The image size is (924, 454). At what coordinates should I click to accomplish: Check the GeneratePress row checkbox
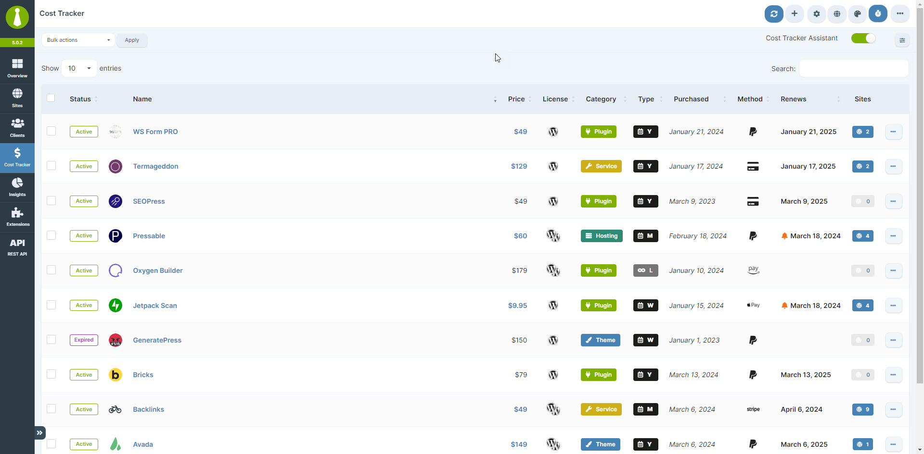pos(51,340)
